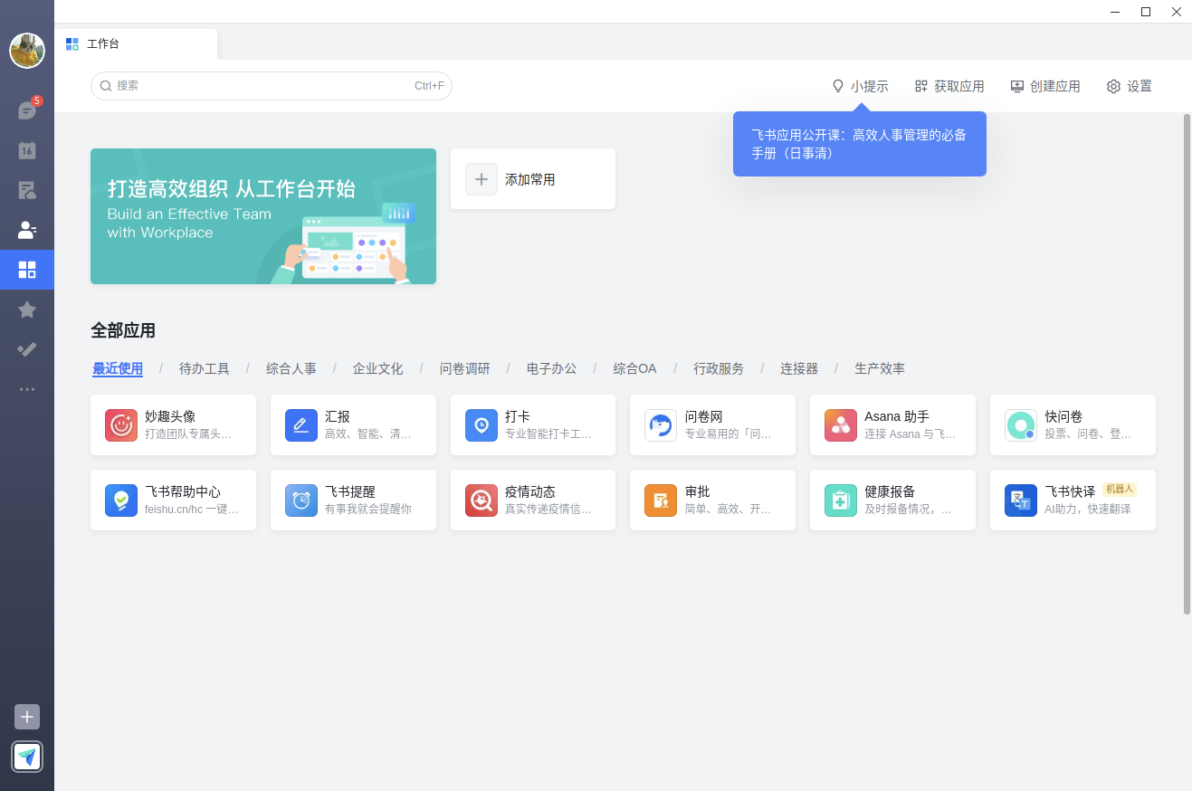
Task: Select the 综合人事 category tab
Action: (x=291, y=368)
